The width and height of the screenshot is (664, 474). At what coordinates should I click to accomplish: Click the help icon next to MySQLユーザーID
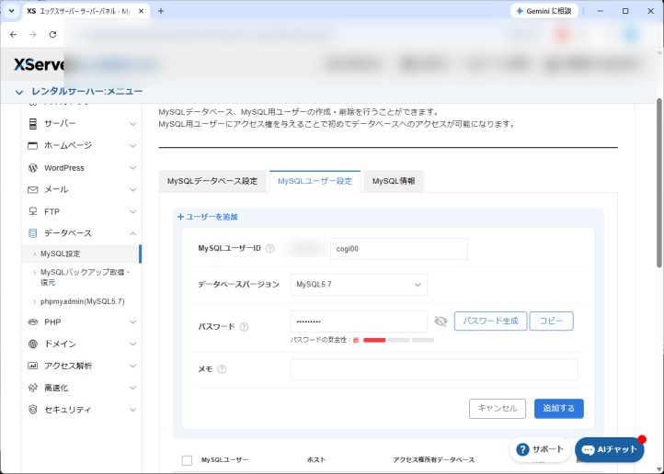point(269,249)
